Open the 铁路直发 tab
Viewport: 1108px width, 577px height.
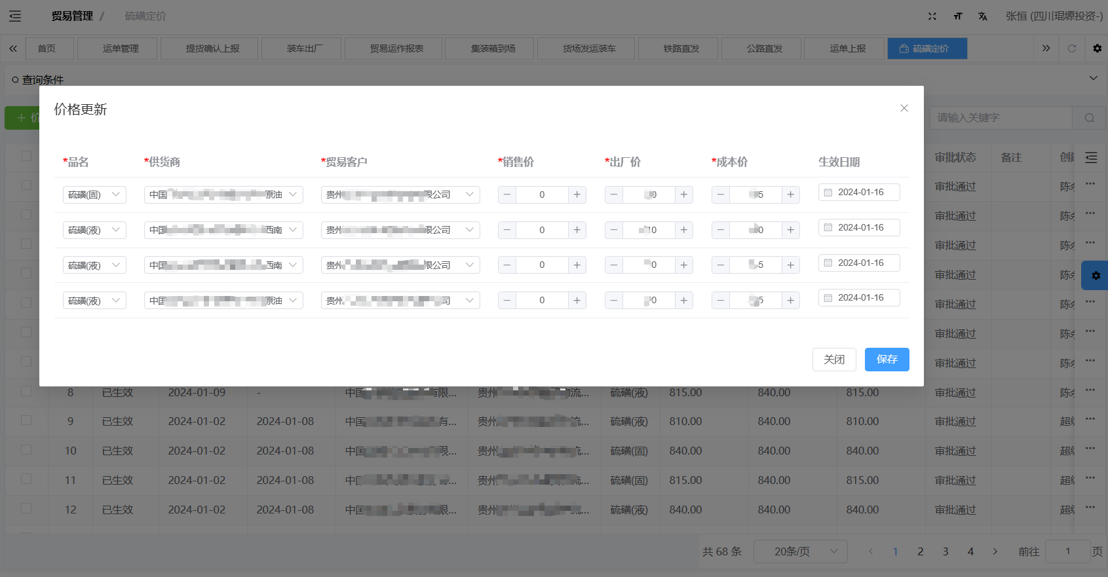[x=681, y=48]
